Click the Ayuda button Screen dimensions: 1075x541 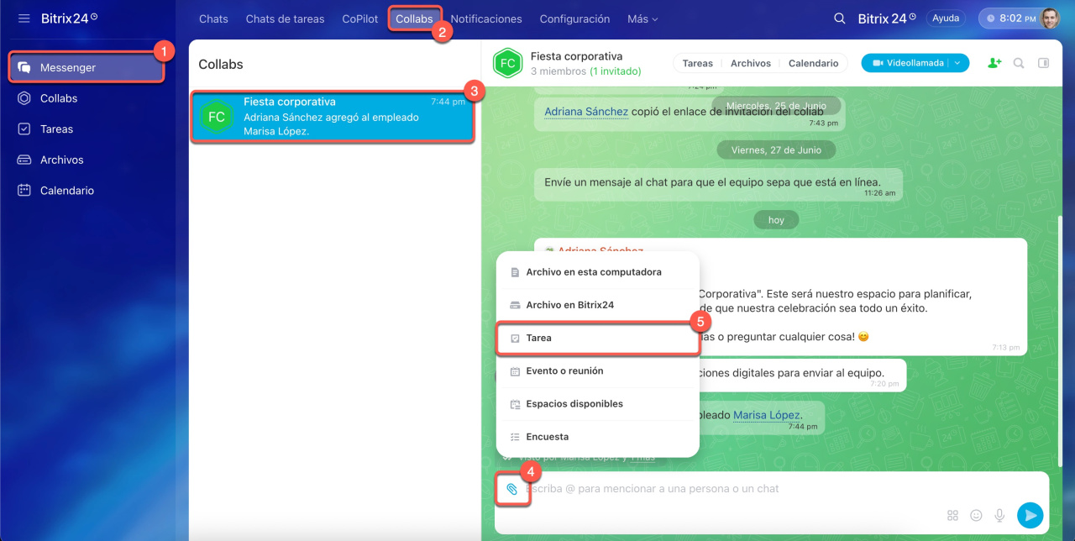coord(946,18)
